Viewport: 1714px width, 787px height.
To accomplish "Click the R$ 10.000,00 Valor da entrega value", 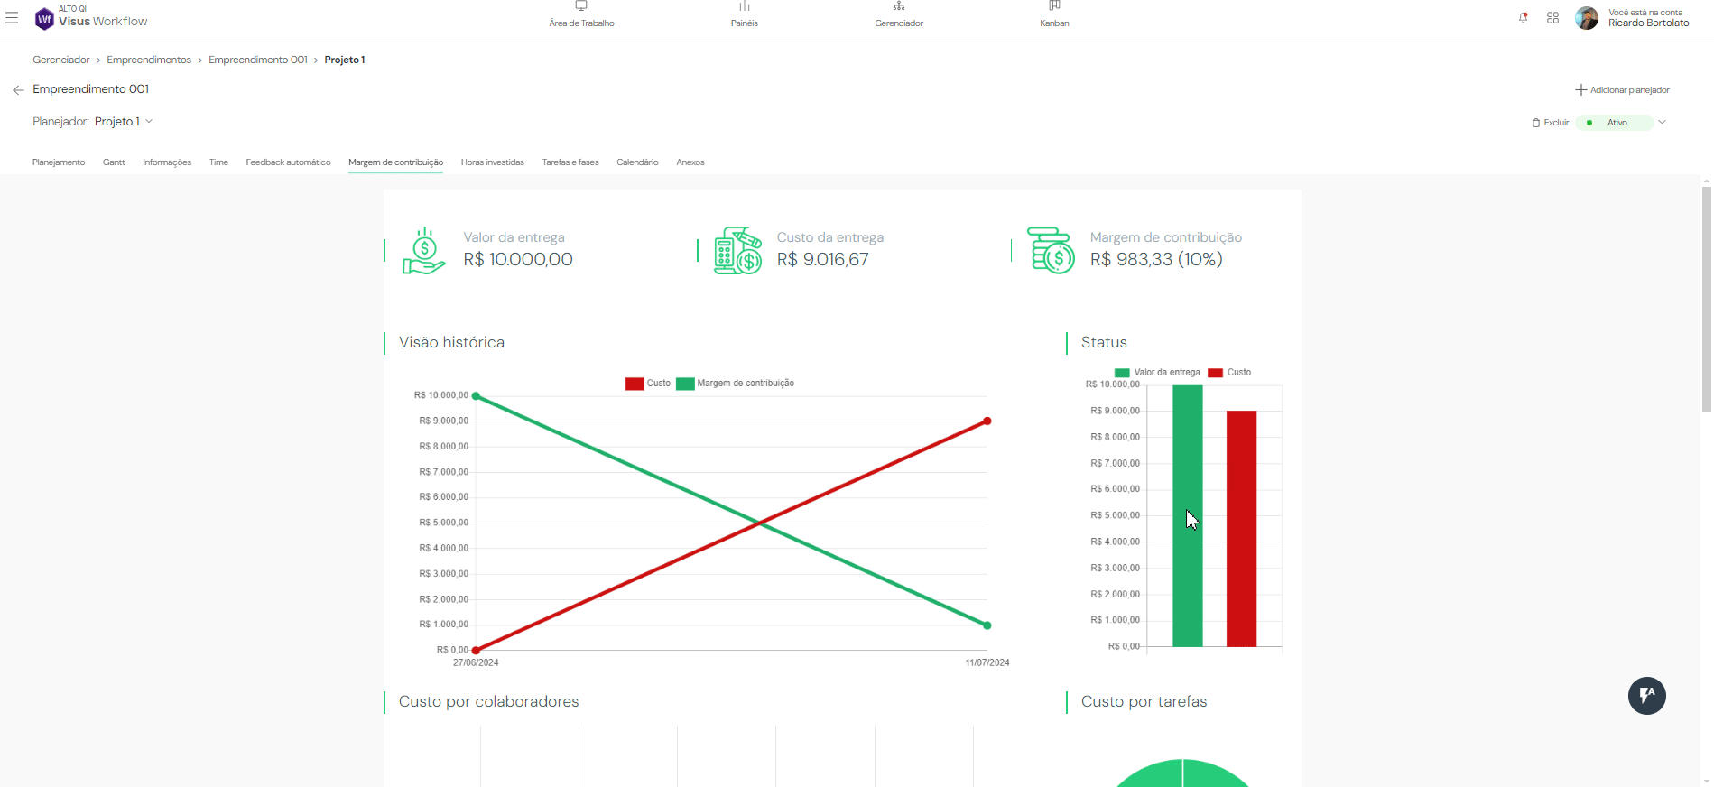I will tap(518, 260).
